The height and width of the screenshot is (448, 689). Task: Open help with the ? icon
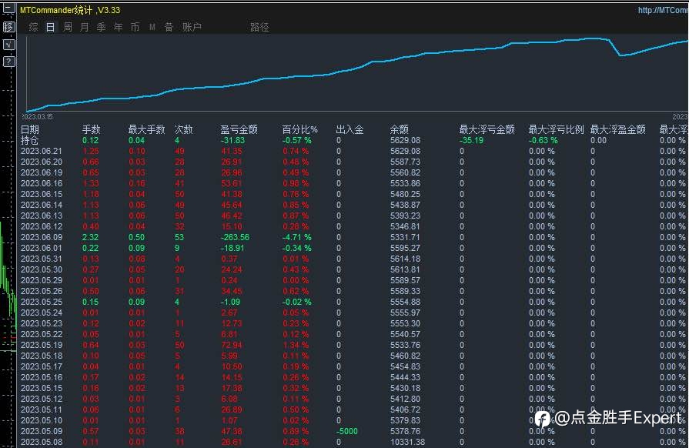(8, 62)
